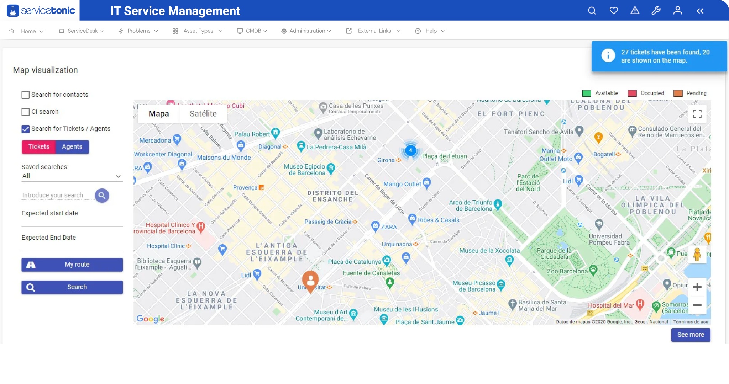Viewport: 729px width, 384px height.
Task: Click the ServiceTonic logo
Action: point(41,11)
